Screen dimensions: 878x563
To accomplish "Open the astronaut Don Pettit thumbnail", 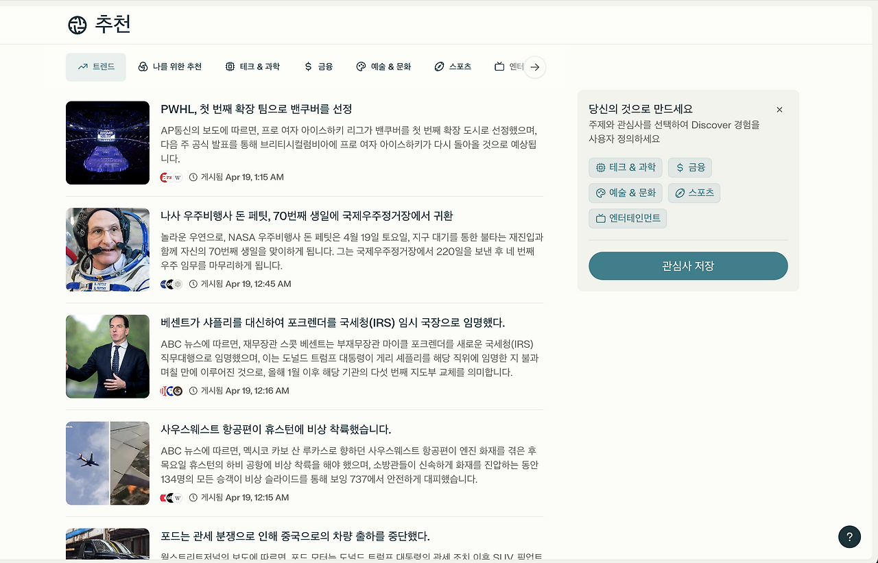I will coord(108,250).
